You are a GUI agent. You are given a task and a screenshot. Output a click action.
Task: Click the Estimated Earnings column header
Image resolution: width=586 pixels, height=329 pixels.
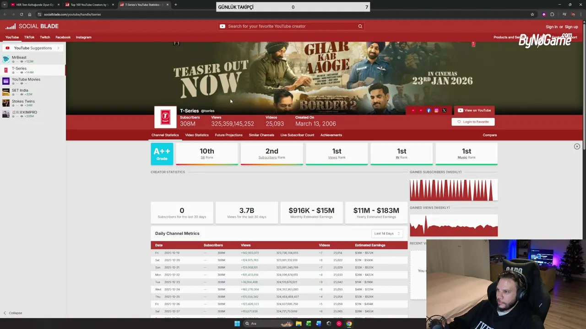click(x=370, y=245)
